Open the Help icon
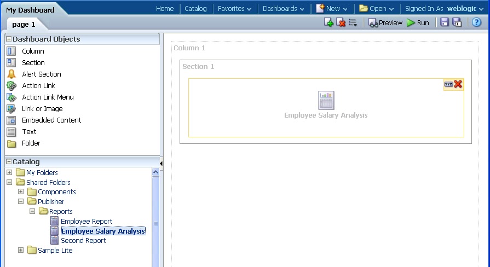Viewport: 490px width, 267px height. [476, 22]
